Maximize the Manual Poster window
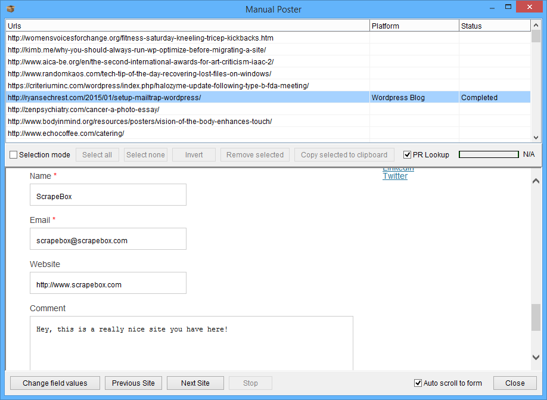 click(508, 8)
